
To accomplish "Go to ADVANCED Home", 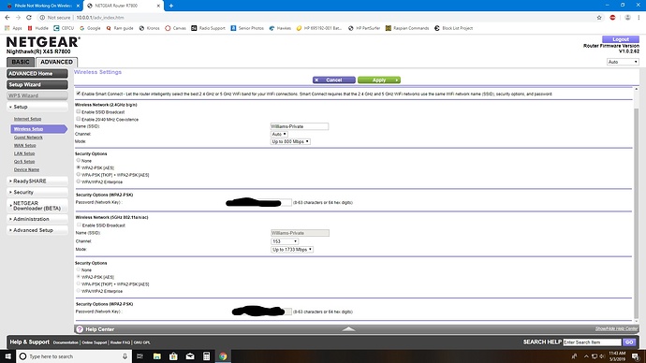I will pyautogui.click(x=37, y=74).
